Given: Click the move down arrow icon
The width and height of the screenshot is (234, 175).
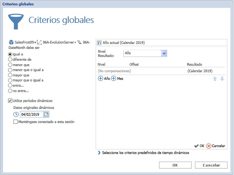Looking at the screenshot, I should 222,79.
